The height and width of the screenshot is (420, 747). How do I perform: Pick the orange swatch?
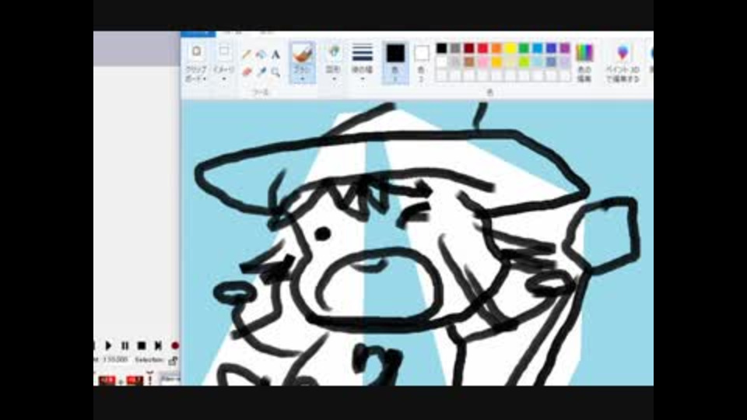496,48
